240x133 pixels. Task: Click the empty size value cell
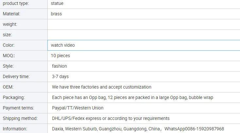point(143,35)
